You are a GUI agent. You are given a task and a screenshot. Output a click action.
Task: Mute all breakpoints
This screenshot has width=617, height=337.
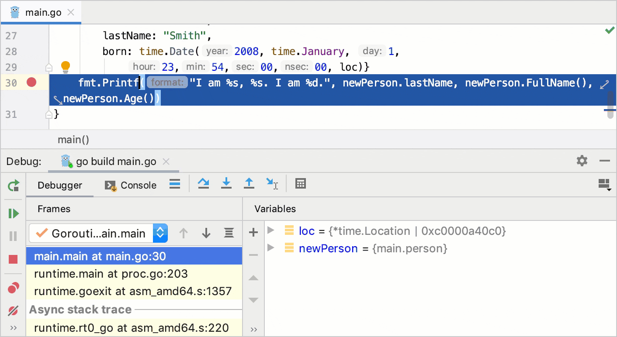pos(13,311)
